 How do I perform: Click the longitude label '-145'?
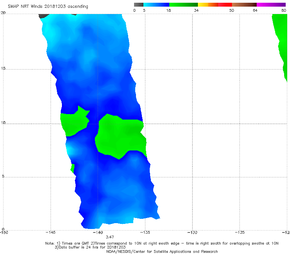tap(51, 233)
